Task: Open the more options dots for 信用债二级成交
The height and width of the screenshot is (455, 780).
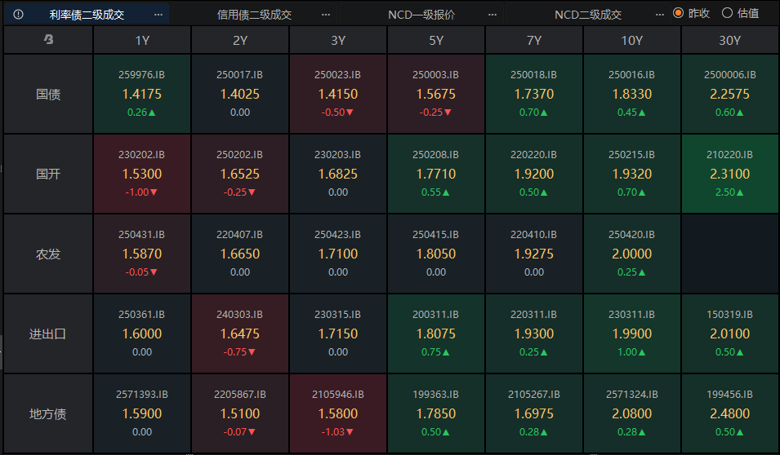Action: point(326,15)
